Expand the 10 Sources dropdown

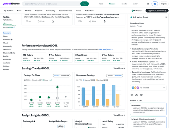point(148,88)
